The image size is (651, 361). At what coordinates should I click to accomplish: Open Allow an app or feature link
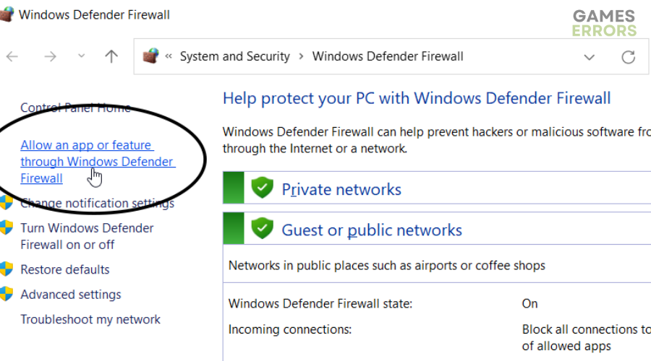point(98,162)
